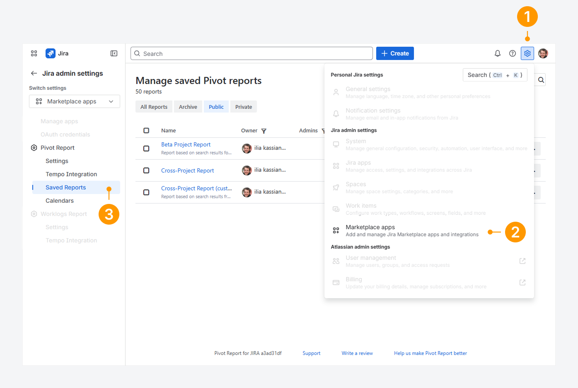Open Tempo Integration under Pivot Report
This screenshot has height=388, width=578.
(71, 174)
